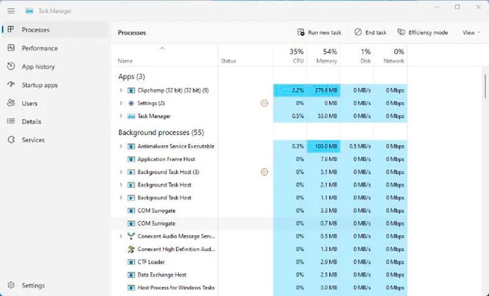Click the Efficiency mode leaf icon

click(x=401, y=32)
